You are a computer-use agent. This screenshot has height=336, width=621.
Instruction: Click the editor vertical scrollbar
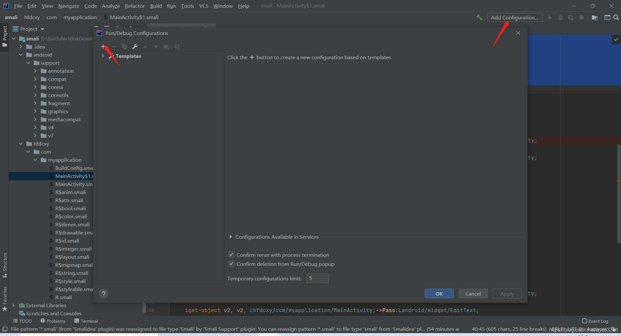619,194
